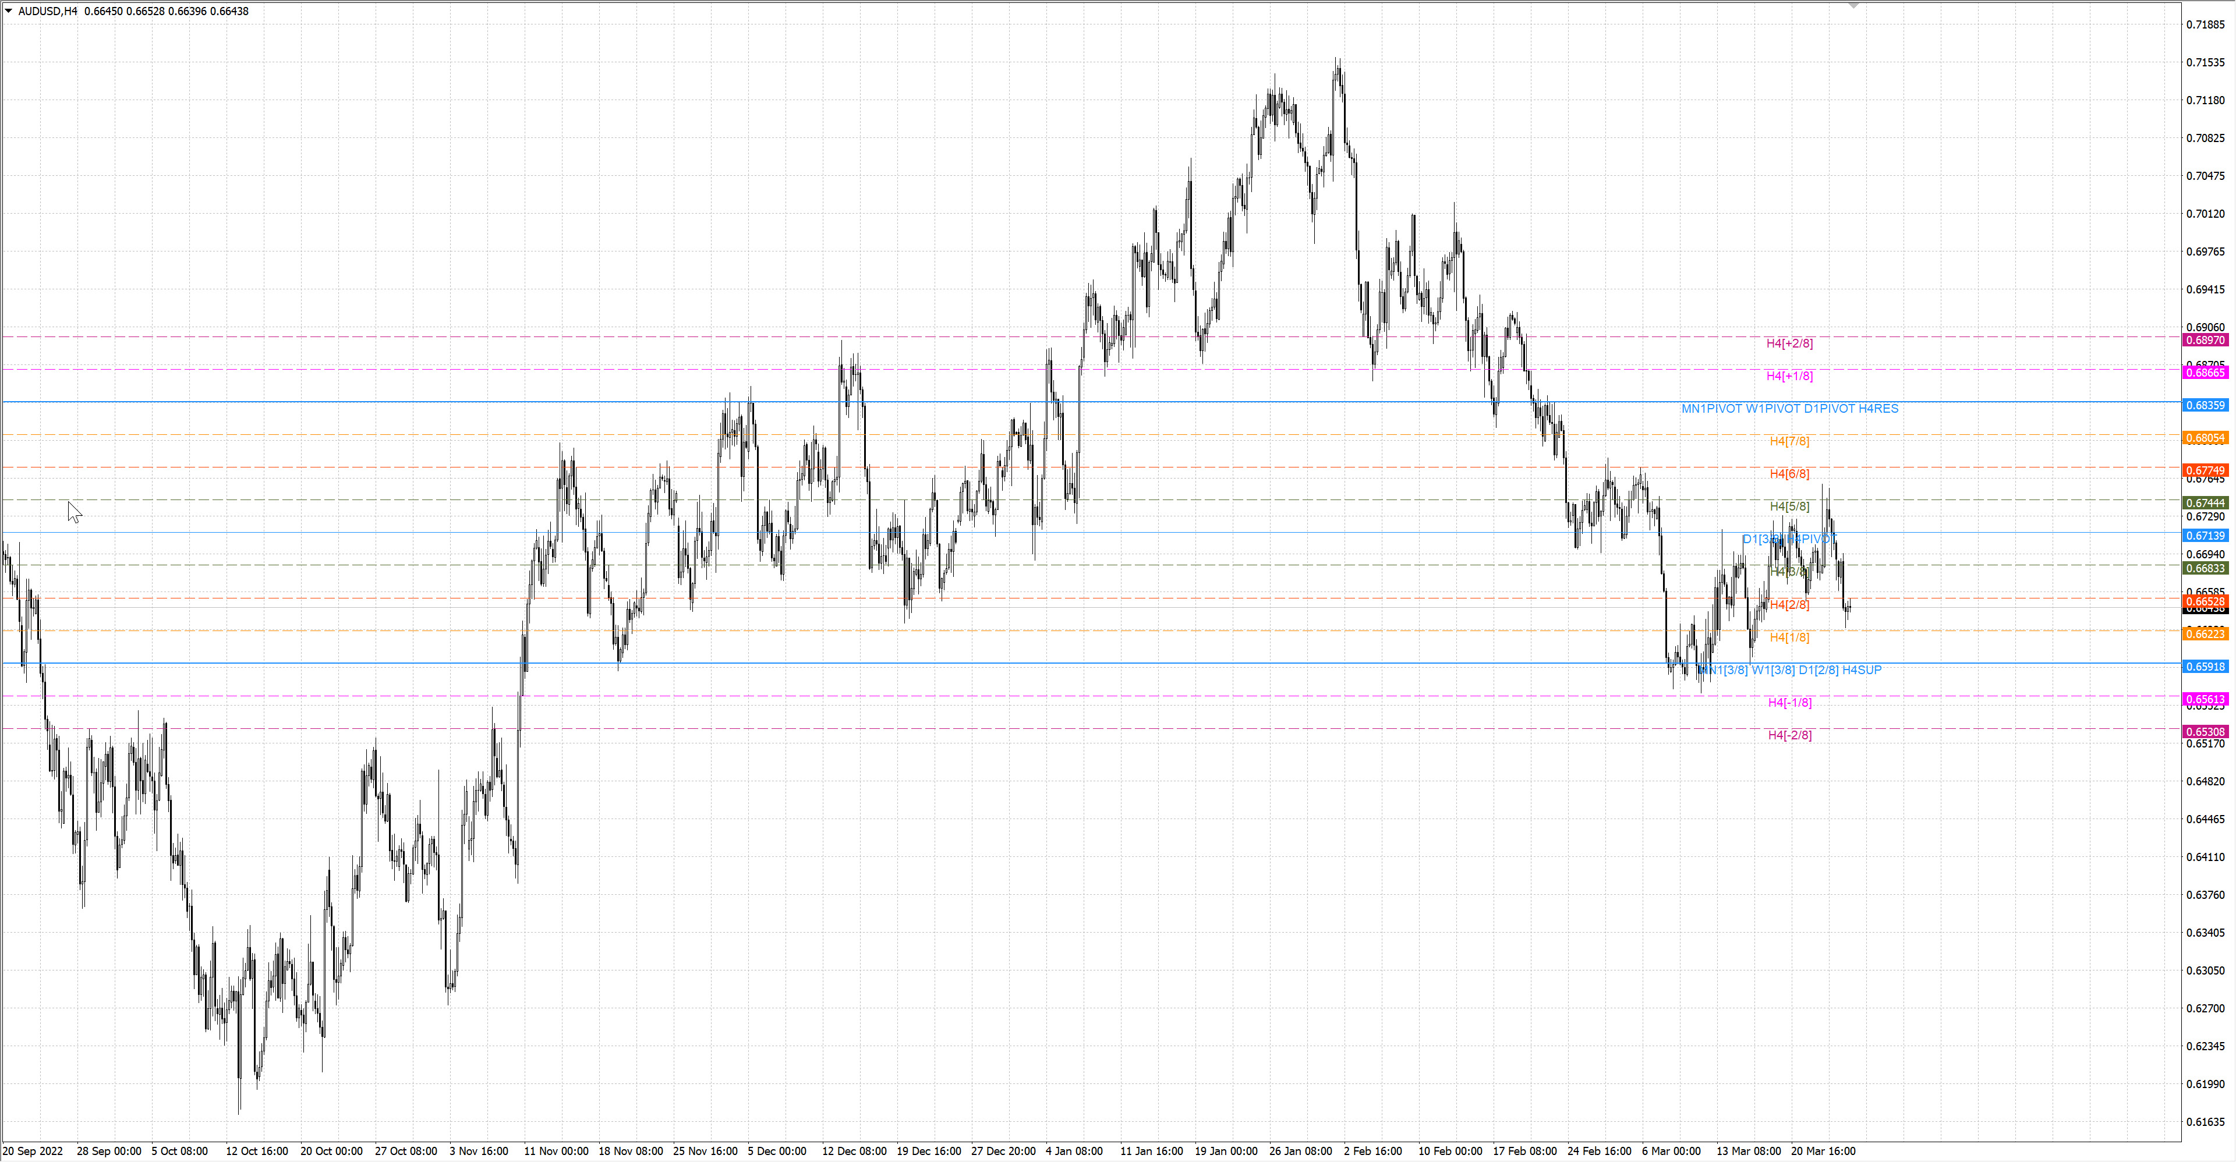Select the H4[-1/8] magenta label

(x=1790, y=702)
